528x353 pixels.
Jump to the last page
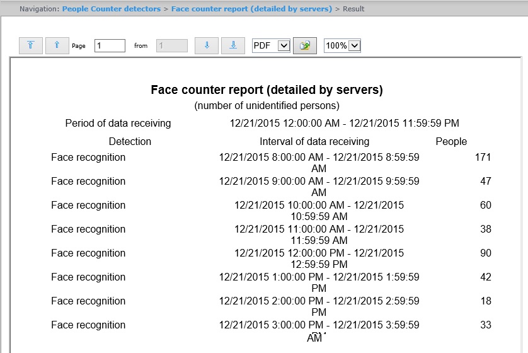233,45
